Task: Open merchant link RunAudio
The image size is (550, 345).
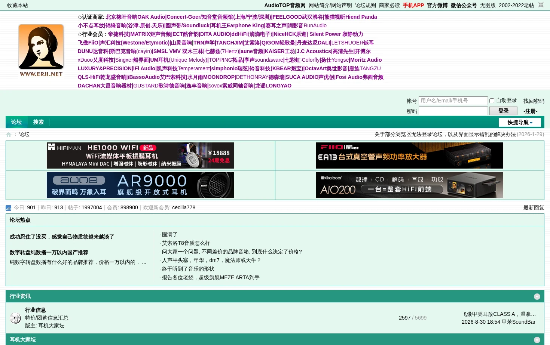Action: (x=315, y=25)
